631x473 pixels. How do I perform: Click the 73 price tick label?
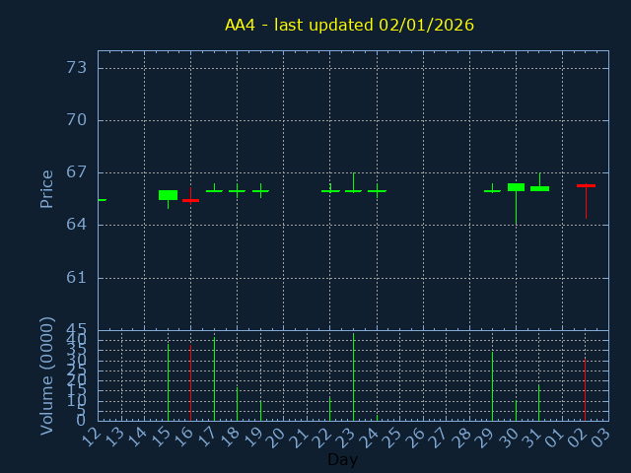[76, 68]
